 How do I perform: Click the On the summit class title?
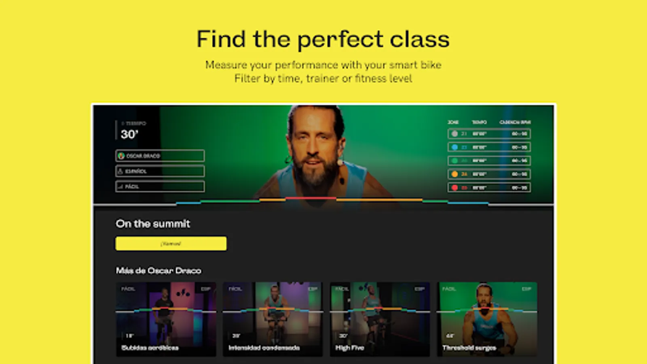[153, 224]
